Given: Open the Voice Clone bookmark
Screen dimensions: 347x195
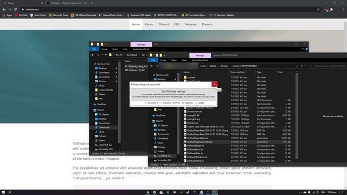Looking at the screenshot, I should click(38, 15).
